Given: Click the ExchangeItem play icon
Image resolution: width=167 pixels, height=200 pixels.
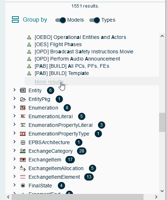Looking at the screenshot, I should (x=23, y=160).
